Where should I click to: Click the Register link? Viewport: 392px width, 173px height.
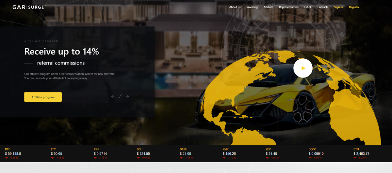click(354, 7)
